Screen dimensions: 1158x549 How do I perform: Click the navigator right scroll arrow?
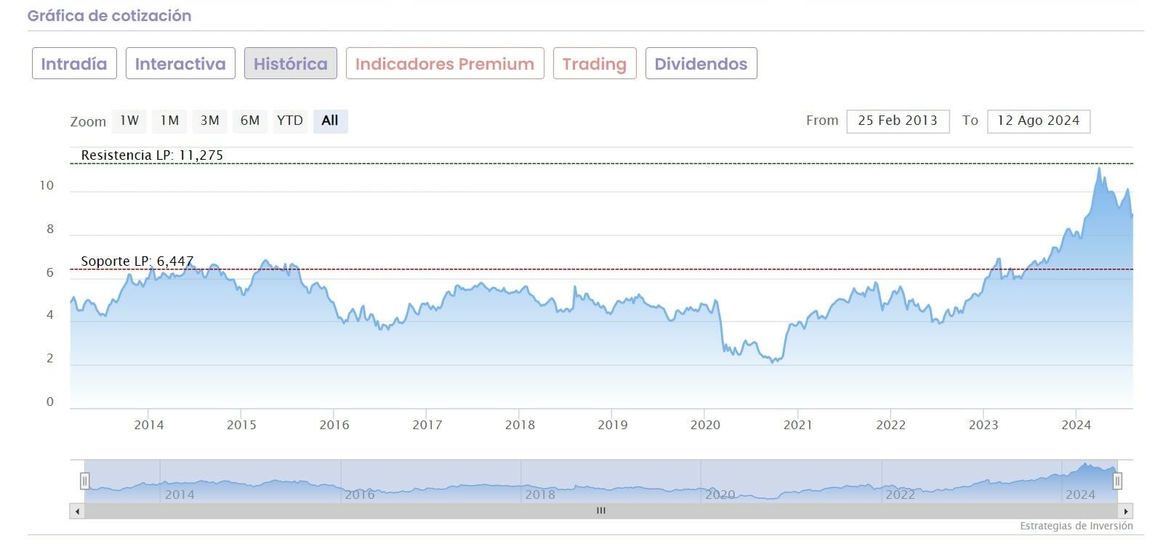(x=1126, y=511)
